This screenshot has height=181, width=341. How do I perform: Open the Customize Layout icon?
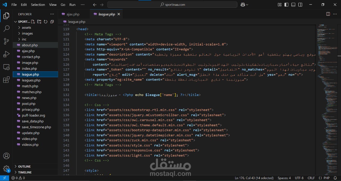(279, 5)
